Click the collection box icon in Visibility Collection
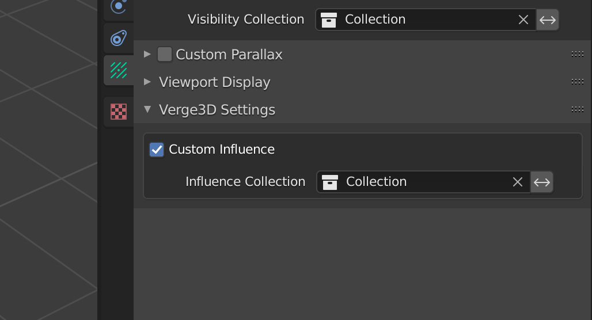This screenshot has width=592, height=320. click(329, 20)
